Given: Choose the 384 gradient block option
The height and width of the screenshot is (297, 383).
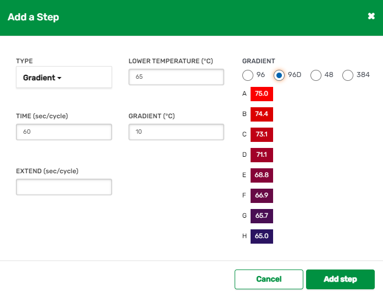Looking at the screenshot, I should point(348,75).
